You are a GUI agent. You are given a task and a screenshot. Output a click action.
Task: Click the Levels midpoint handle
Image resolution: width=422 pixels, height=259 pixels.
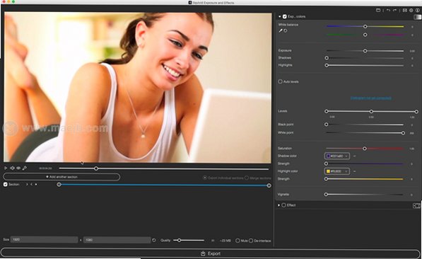pyautogui.click(x=371, y=111)
